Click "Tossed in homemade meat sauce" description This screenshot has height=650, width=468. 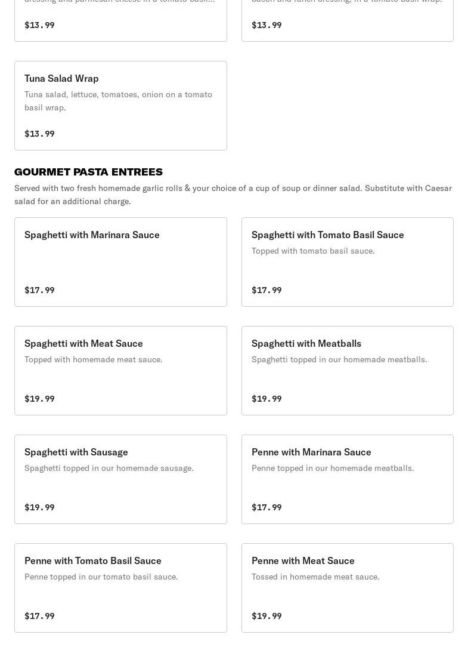(x=315, y=577)
